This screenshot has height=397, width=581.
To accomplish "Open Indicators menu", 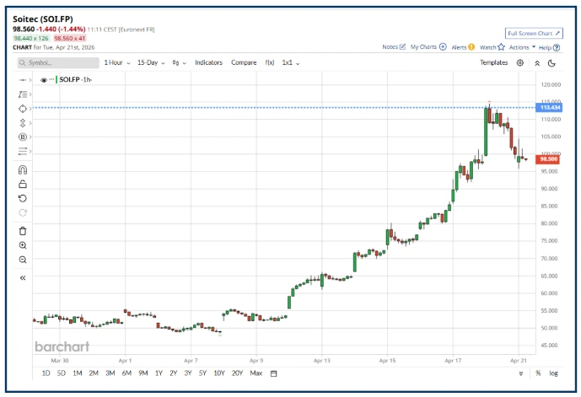I will tap(208, 62).
